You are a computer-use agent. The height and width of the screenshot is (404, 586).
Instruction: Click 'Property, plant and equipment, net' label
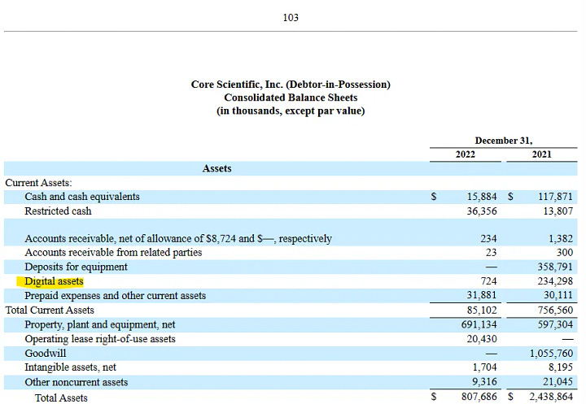pos(100,325)
